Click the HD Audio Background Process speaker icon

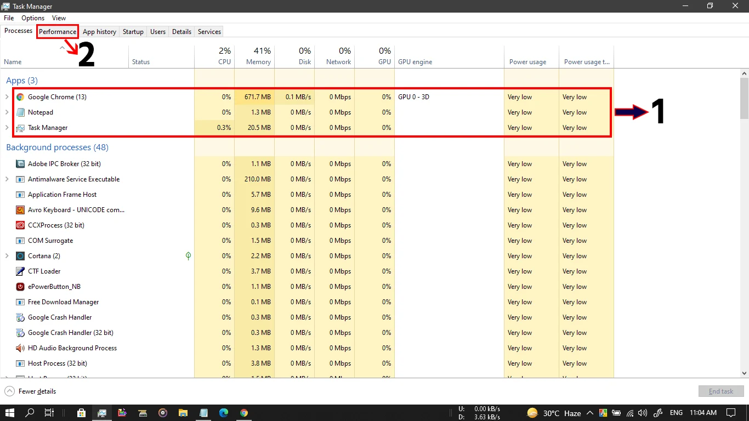point(20,348)
